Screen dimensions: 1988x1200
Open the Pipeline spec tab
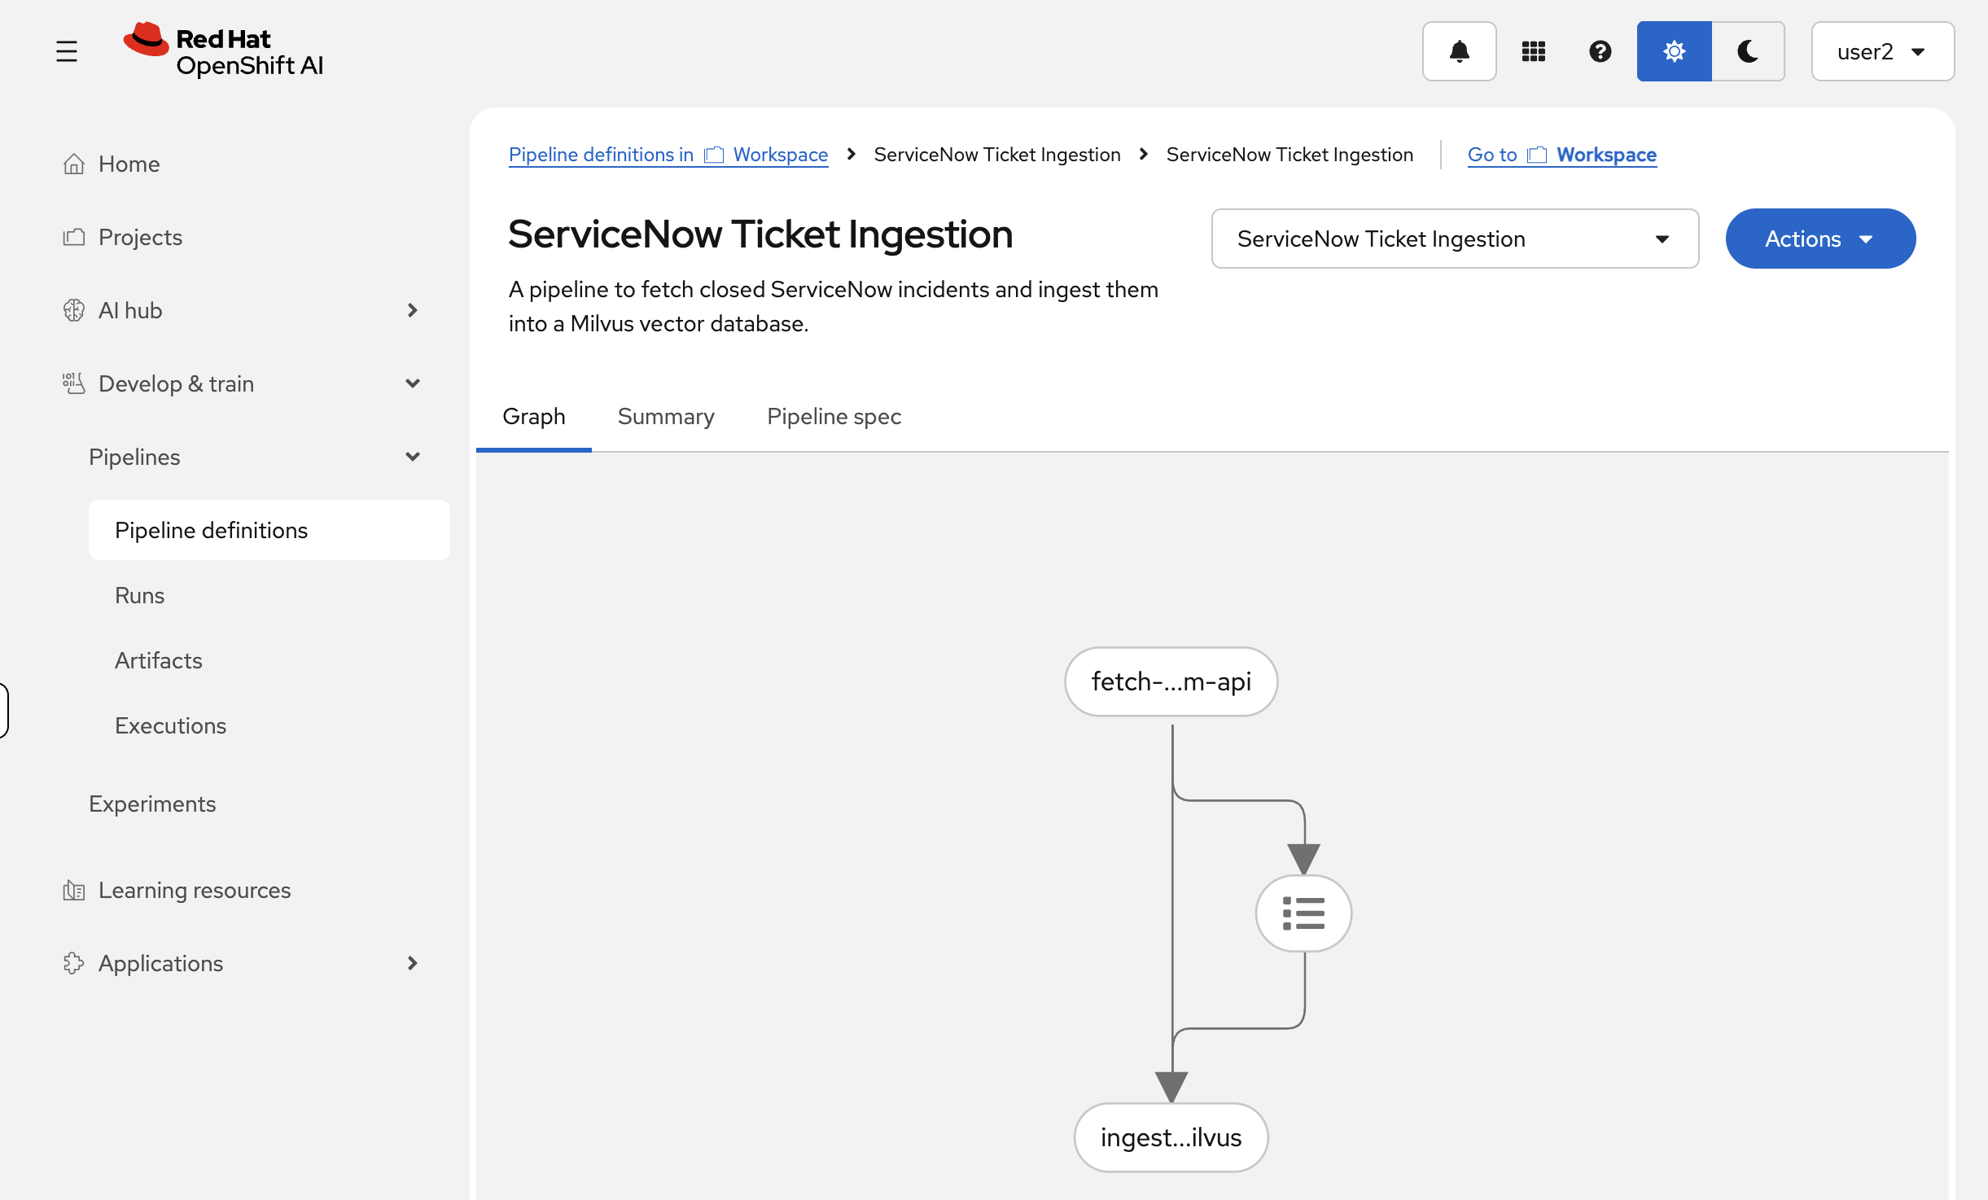833,416
